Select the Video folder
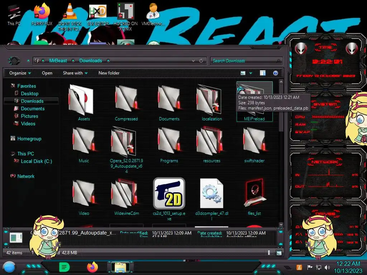The image size is (367, 275). point(84,197)
